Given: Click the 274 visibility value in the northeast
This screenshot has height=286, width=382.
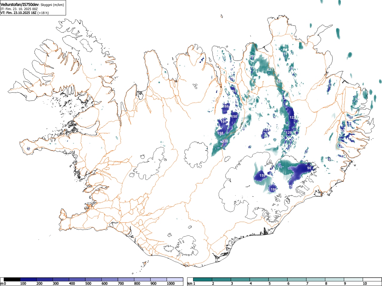Looking at the screenshot, I should [x=291, y=69].
